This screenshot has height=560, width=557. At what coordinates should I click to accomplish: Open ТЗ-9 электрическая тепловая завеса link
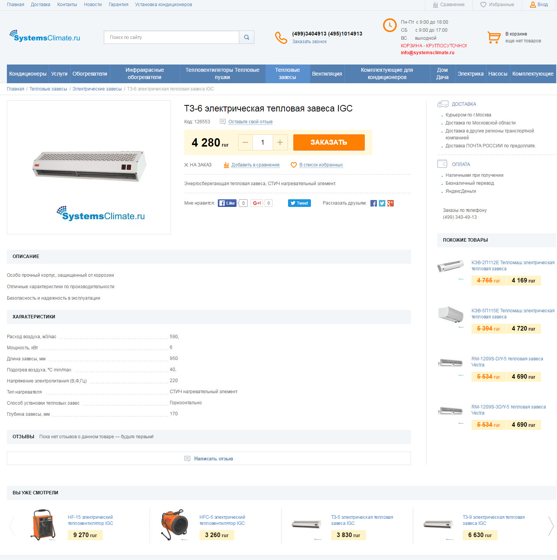click(494, 520)
